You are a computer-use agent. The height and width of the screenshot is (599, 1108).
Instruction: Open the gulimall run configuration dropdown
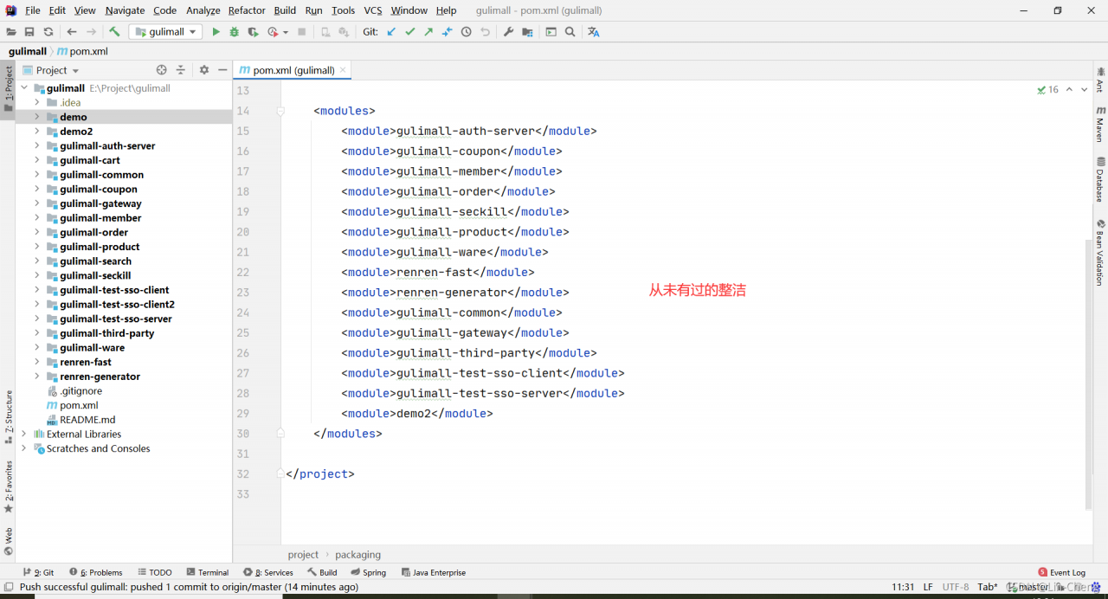click(165, 32)
